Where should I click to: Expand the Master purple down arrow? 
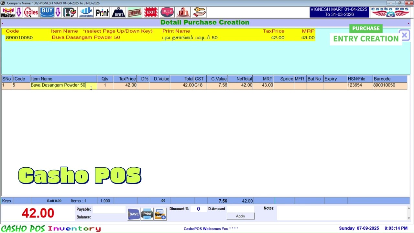click(19, 13)
